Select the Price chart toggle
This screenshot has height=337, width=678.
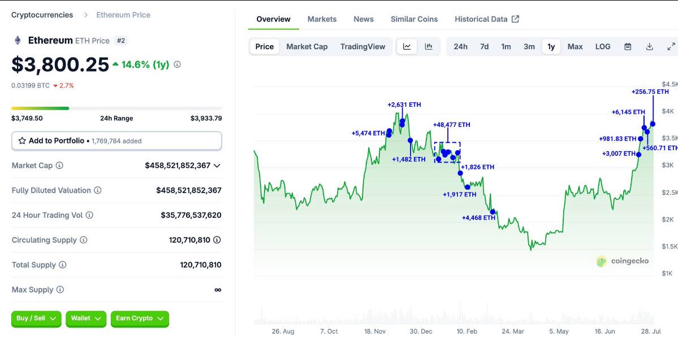tap(265, 47)
